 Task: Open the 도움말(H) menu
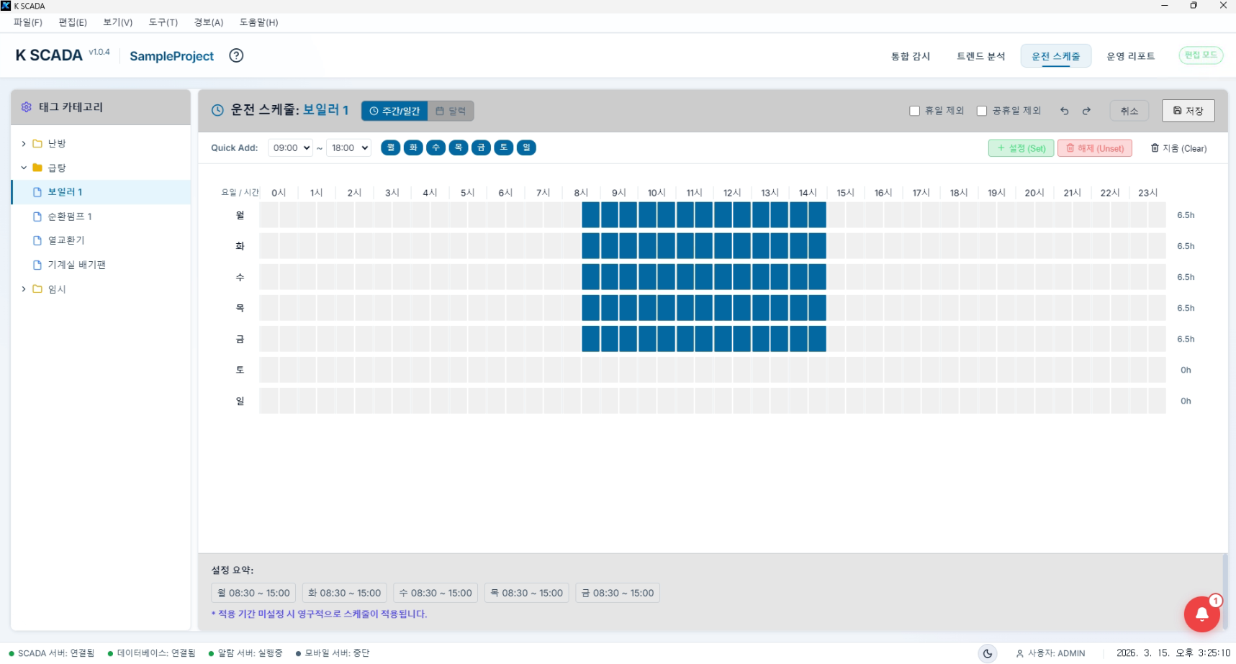click(x=259, y=22)
